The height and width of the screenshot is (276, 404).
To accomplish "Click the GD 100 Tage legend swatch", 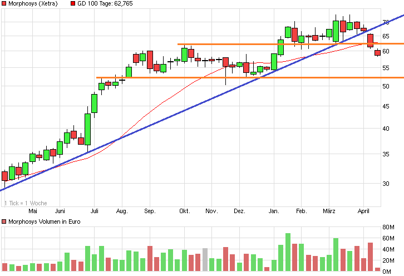I will (x=73, y=3).
